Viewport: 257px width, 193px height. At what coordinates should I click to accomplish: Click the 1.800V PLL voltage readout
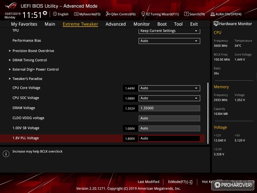(130, 138)
